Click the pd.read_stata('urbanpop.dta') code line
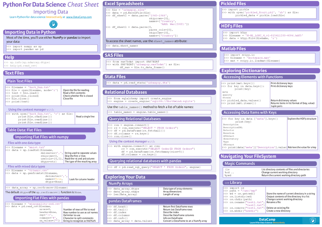 click(138, 83)
